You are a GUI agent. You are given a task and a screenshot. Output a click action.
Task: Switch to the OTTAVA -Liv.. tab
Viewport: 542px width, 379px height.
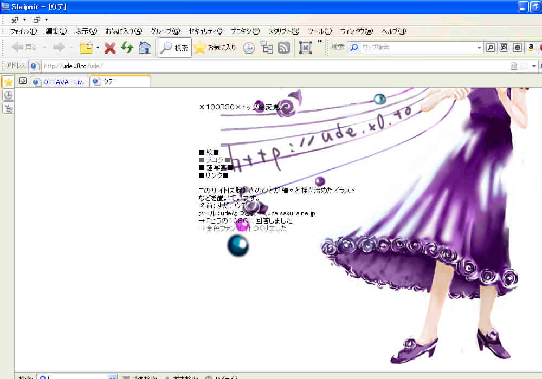point(60,82)
